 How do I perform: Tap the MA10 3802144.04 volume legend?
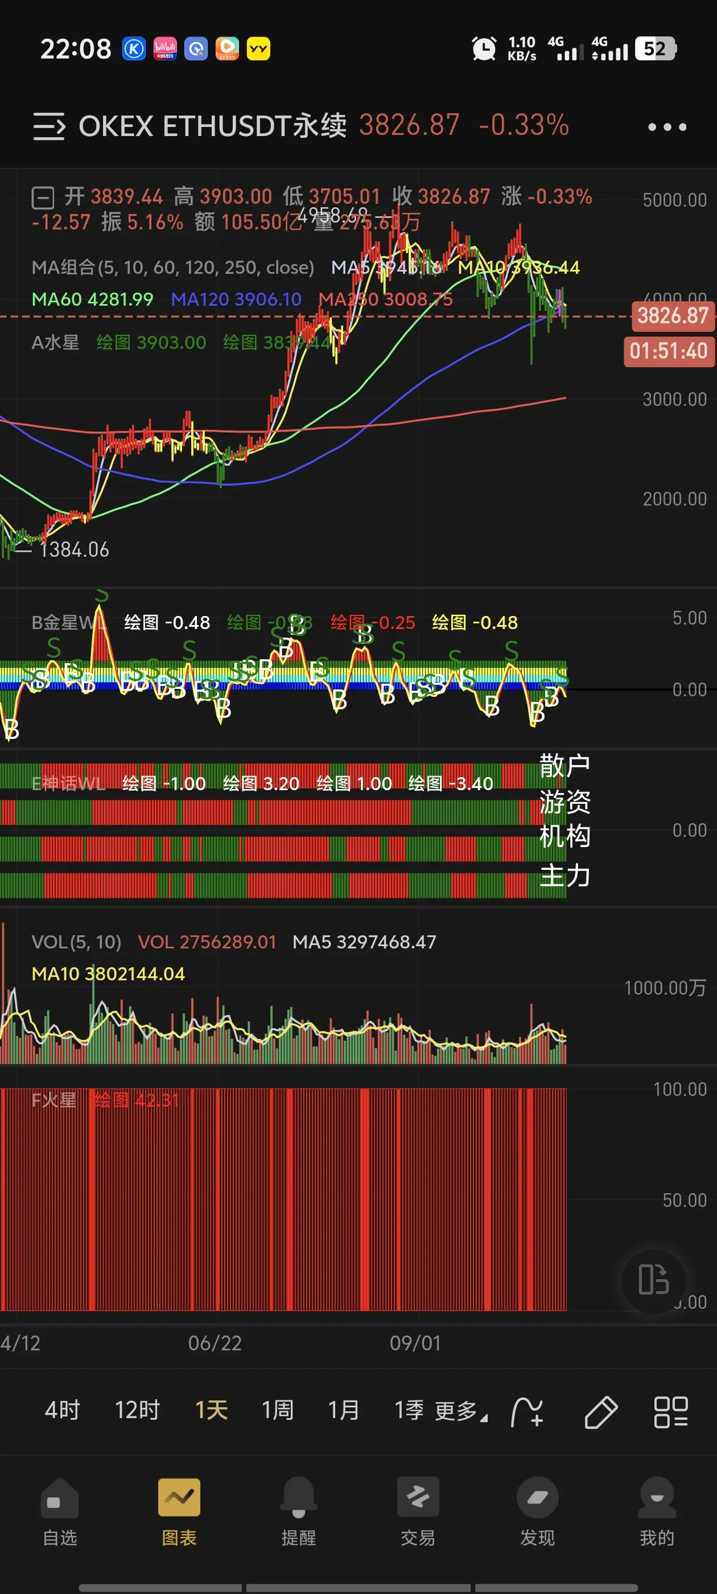click(x=108, y=974)
